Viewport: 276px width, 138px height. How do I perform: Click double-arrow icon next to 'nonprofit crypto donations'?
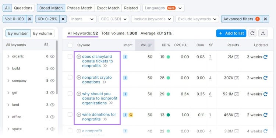coord(105,82)
